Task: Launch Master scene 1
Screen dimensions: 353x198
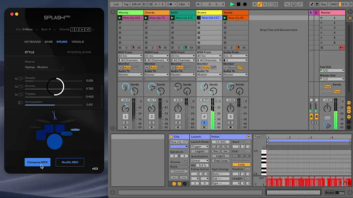Action: tap(322, 18)
